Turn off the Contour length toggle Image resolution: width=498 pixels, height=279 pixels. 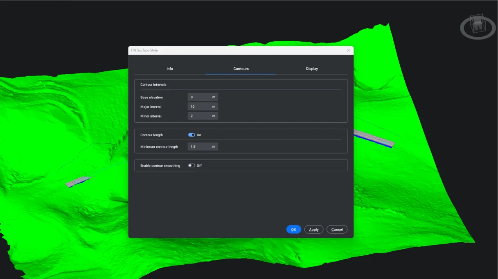pyautogui.click(x=192, y=135)
